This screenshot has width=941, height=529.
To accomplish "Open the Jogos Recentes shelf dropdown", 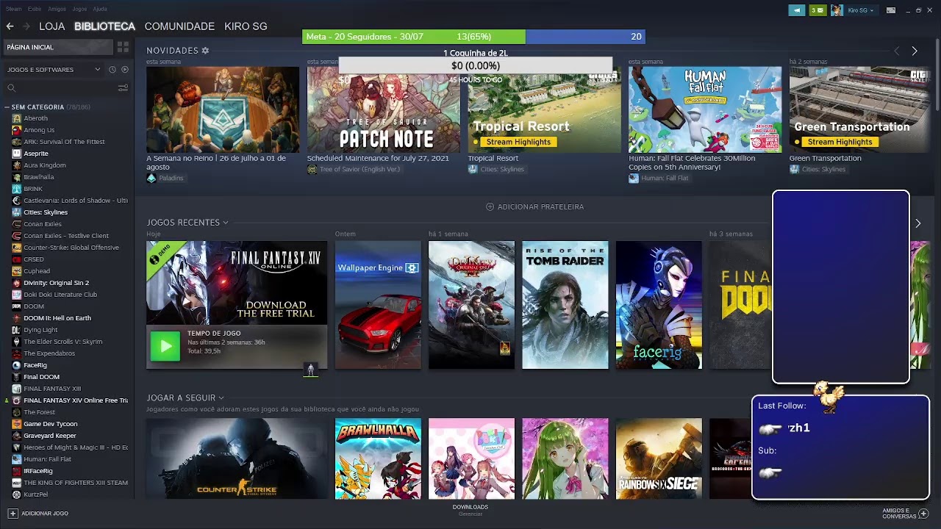I will pyautogui.click(x=225, y=223).
